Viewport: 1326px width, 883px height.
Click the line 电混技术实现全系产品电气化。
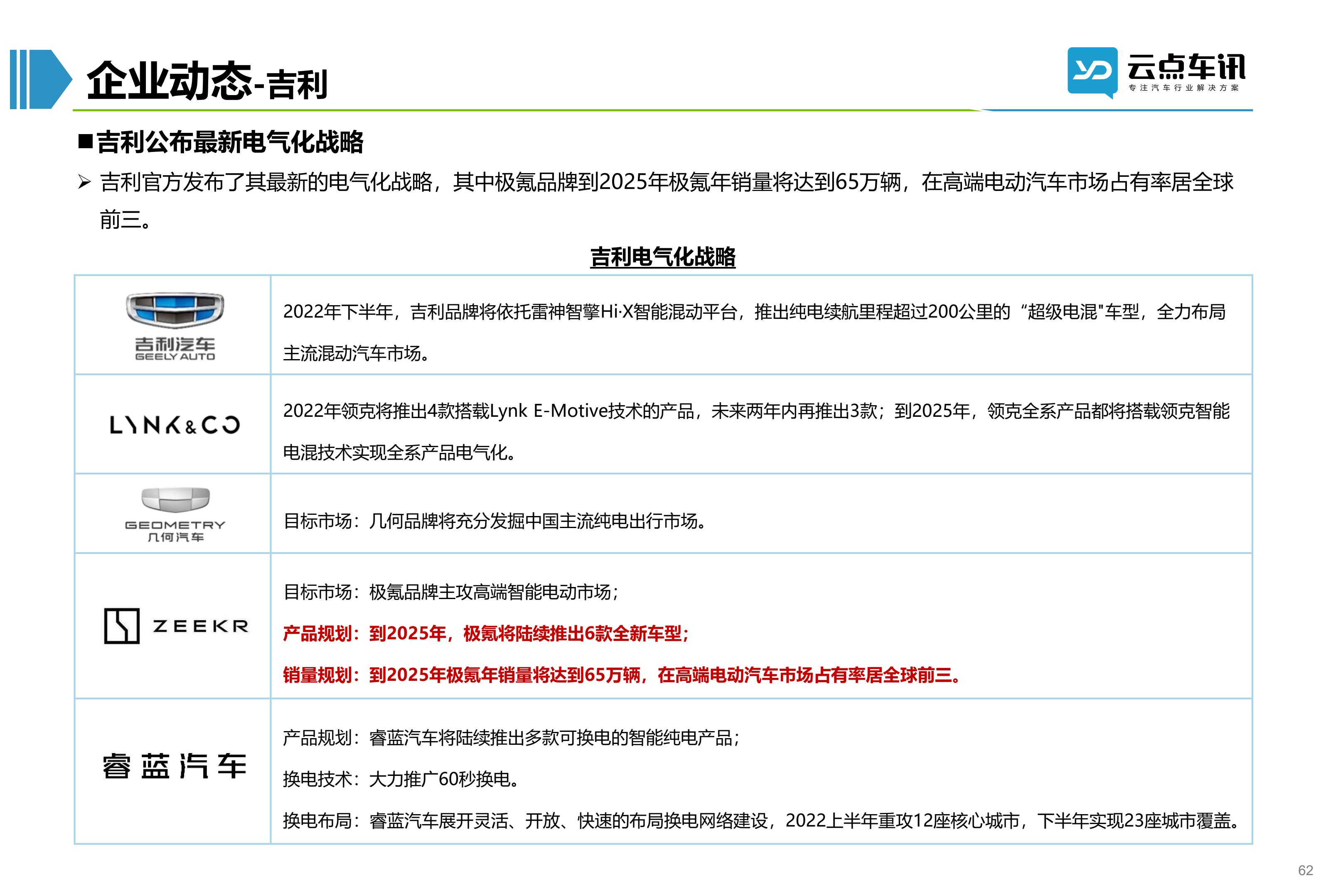click(x=400, y=452)
